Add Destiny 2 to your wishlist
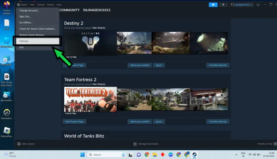The width and height of the screenshot is (277, 159). (140, 65)
